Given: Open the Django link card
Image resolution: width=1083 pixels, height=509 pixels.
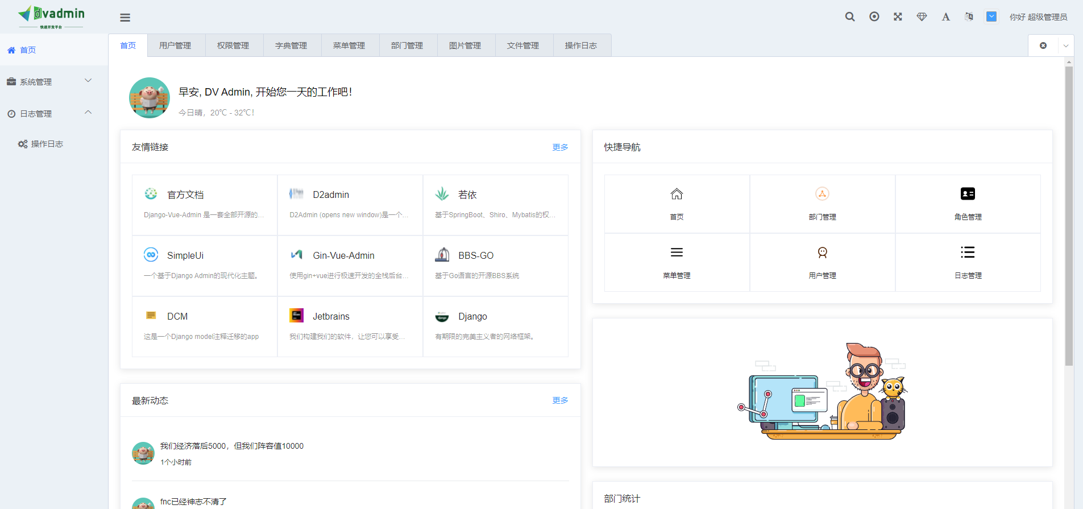Looking at the screenshot, I should (x=496, y=326).
